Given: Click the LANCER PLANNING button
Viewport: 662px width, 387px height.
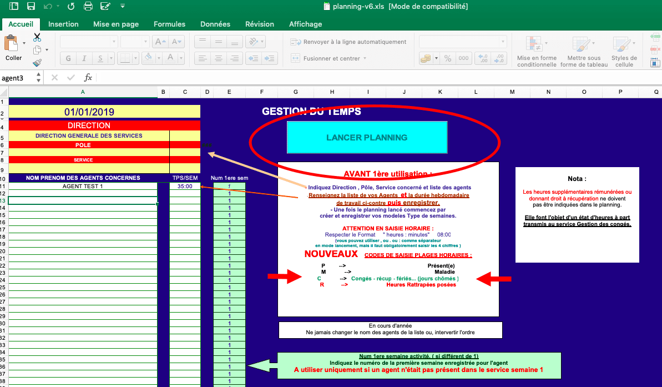Looking at the screenshot, I should (367, 137).
